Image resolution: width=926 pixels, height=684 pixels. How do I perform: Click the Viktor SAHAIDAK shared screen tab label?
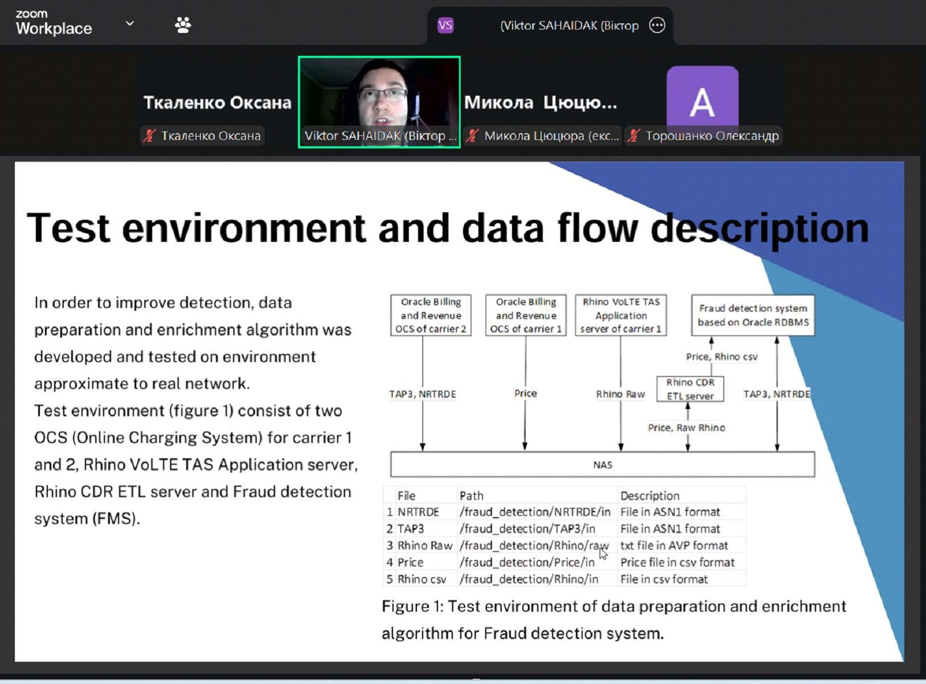coord(569,26)
